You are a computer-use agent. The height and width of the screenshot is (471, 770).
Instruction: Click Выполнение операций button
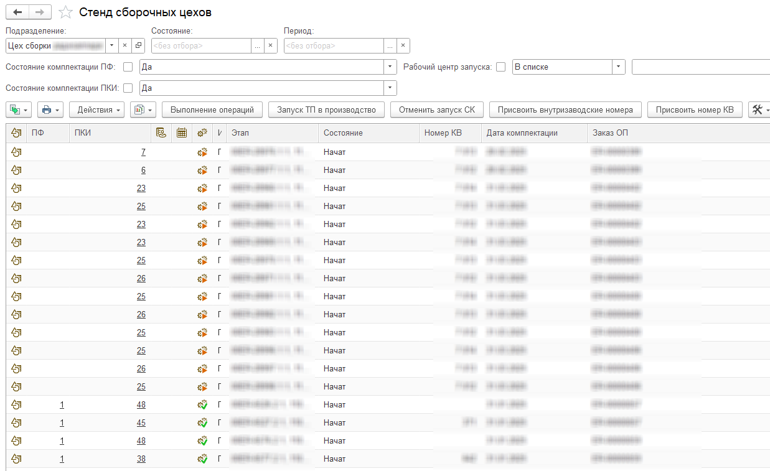(212, 110)
